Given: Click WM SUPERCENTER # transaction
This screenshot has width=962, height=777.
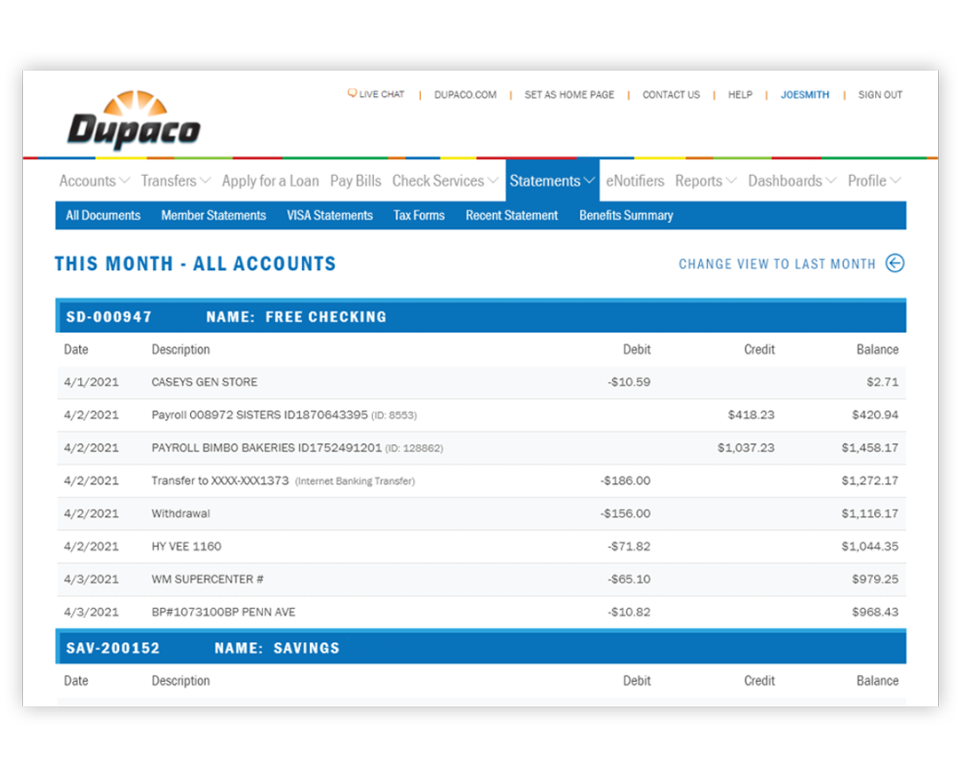Looking at the screenshot, I should tap(207, 579).
